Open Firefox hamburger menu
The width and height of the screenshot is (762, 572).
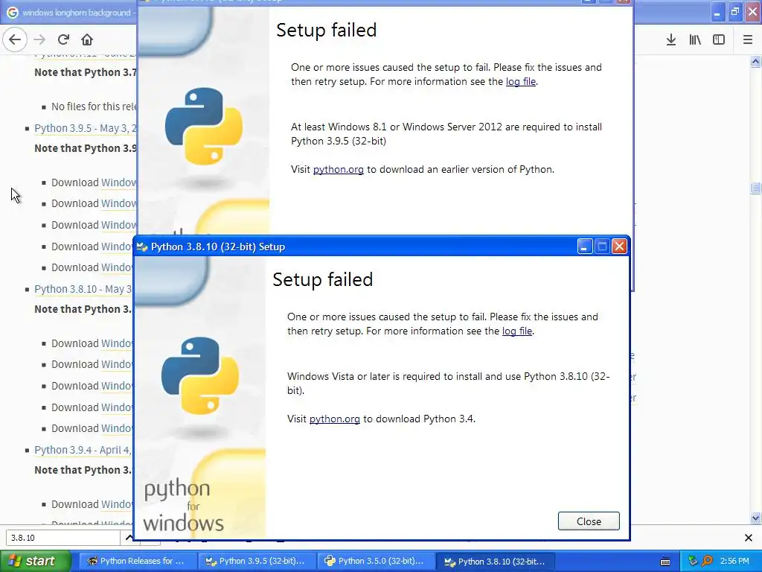[x=748, y=39]
